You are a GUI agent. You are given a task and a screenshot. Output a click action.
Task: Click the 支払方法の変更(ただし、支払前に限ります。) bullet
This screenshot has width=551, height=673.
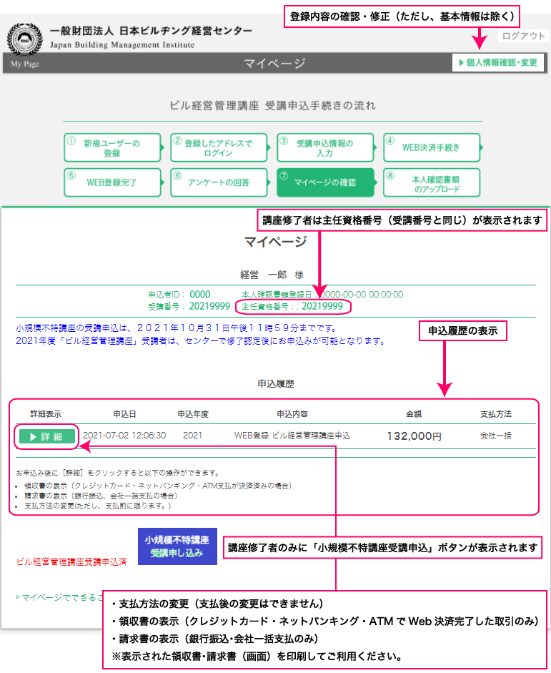97,506
